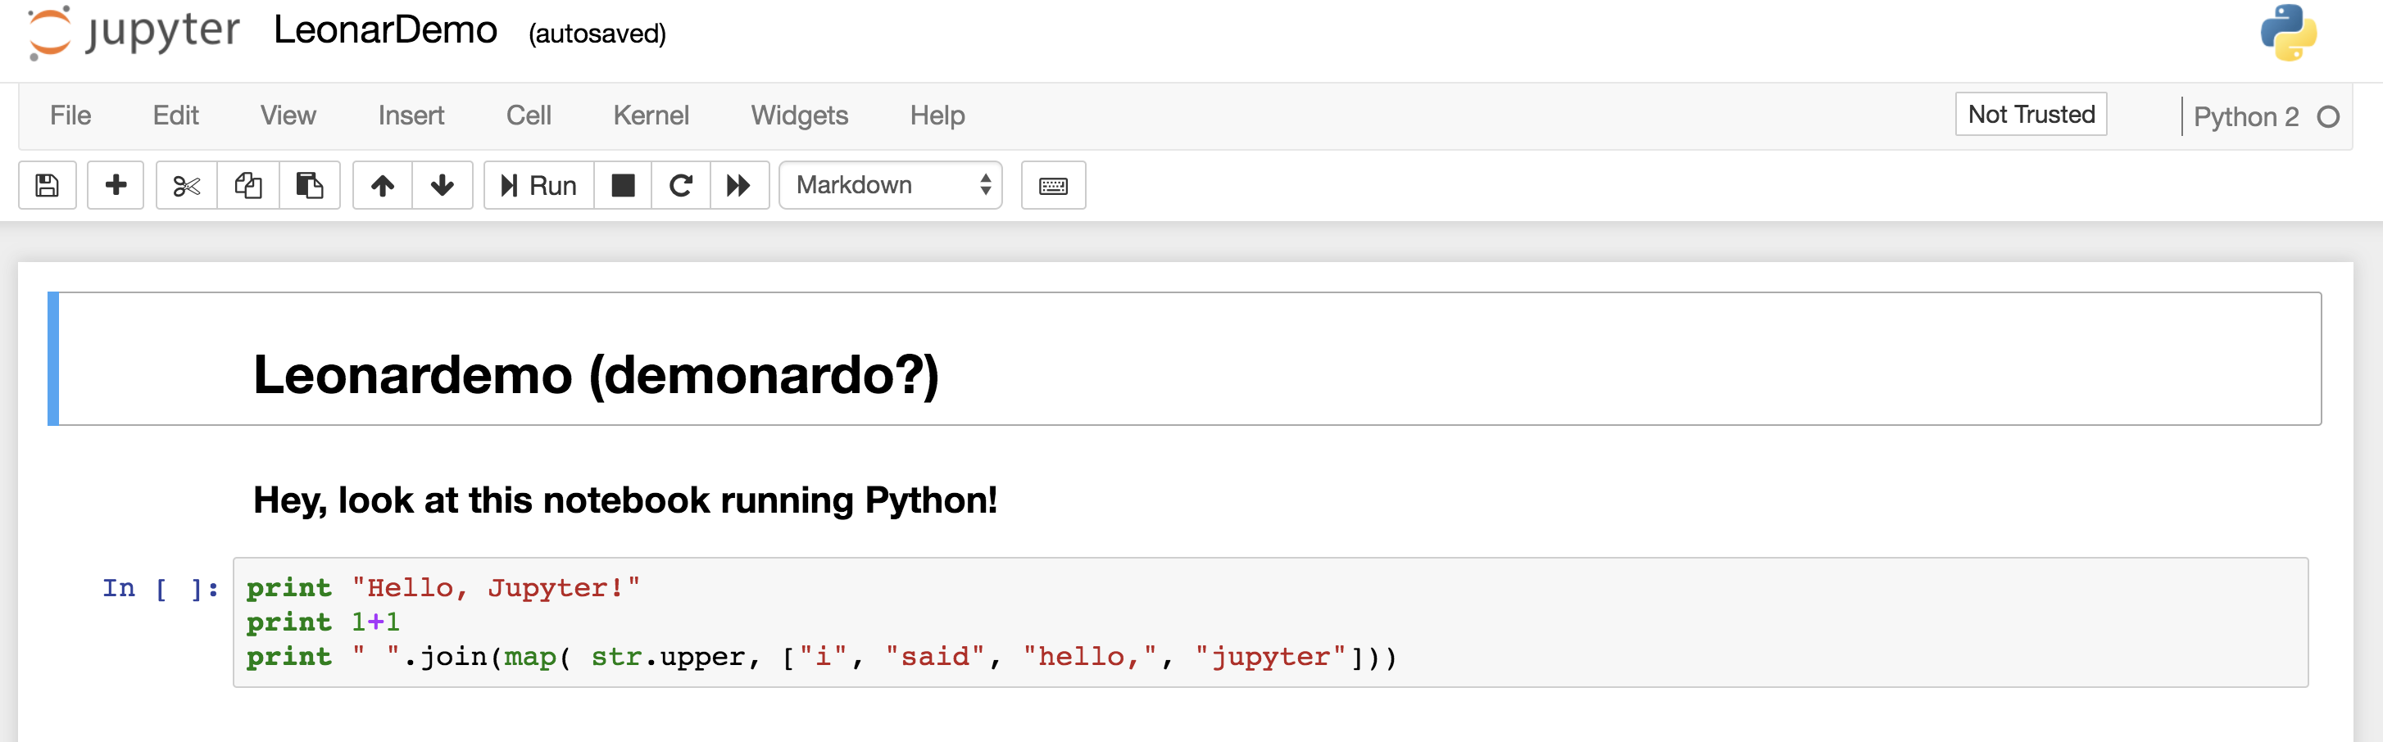Screen dimensions: 2383x742
Task: Cut selected cells with scissors icon
Action: (x=187, y=186)
